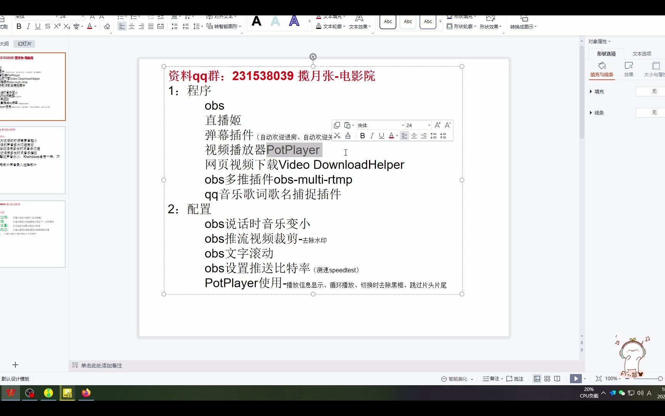Switch to reading view icon
Screen dimensions: 665x416
point(557,379)
